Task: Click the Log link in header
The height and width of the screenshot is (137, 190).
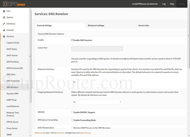Action: coord(164,4)
